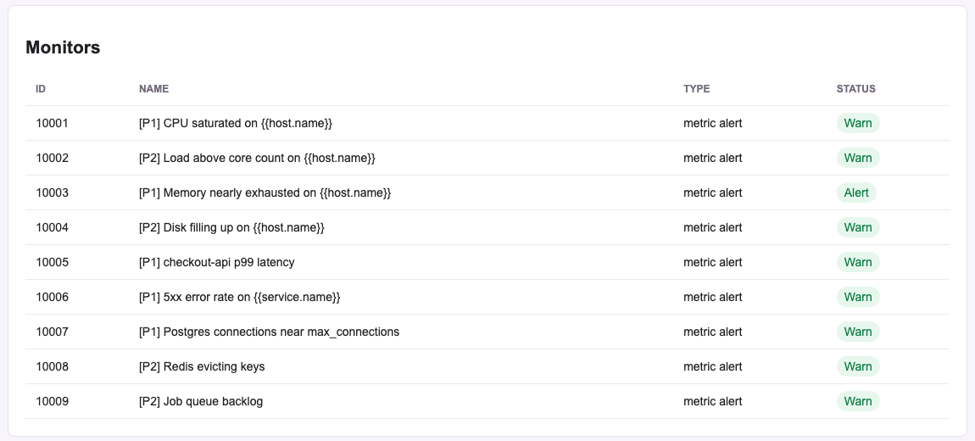Open '[P1] Postgres connections near max_connections' name

269,332
